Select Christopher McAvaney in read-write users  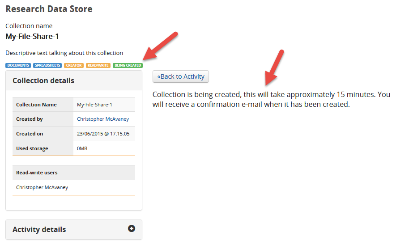pos(42,187)
